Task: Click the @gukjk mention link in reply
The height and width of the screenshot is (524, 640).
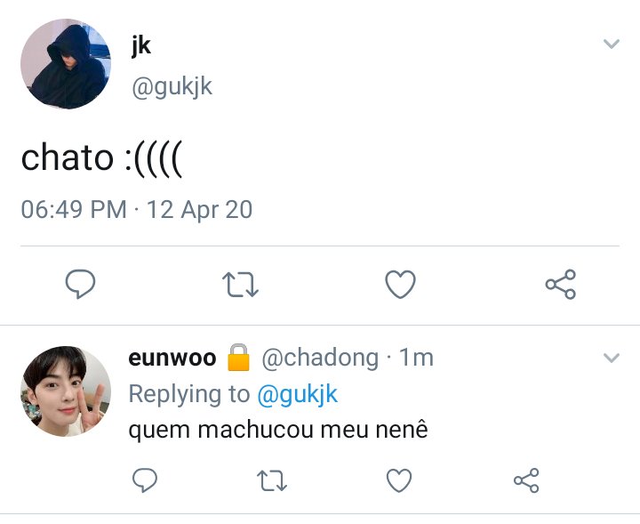Action: pos(297,394)
